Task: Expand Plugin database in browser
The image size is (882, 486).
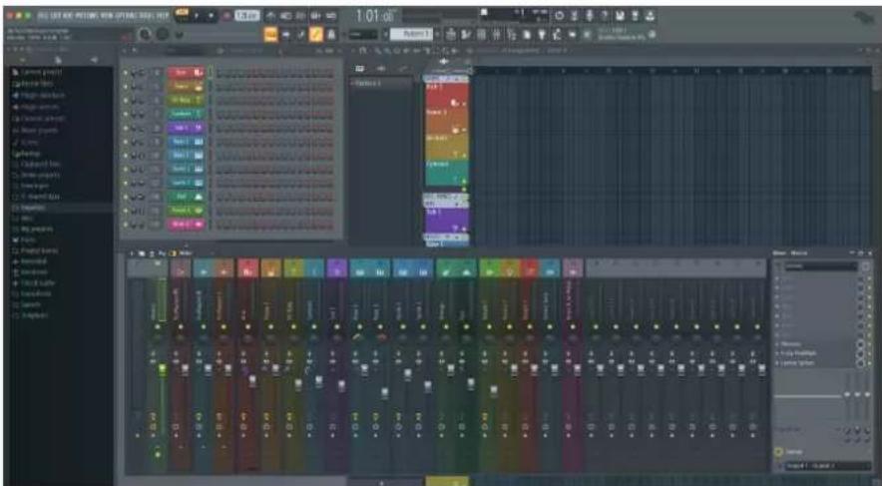Action: point(39,96)
